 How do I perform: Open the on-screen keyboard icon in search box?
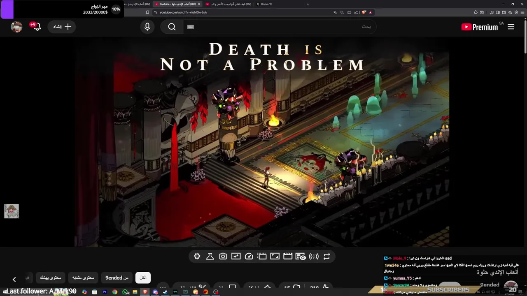[190, 27]
